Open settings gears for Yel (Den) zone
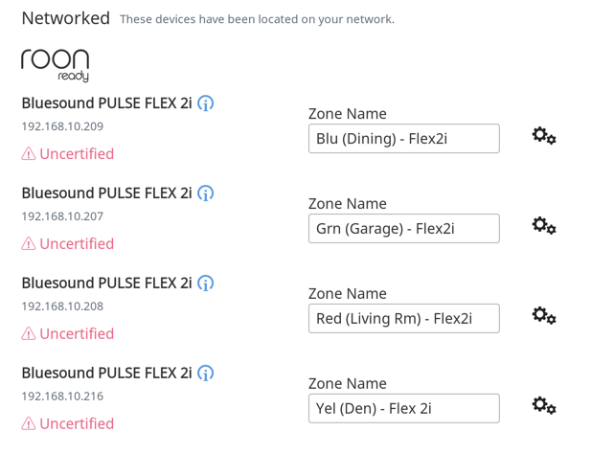This screenshot has width=591, height=454. tap(544, 406)
